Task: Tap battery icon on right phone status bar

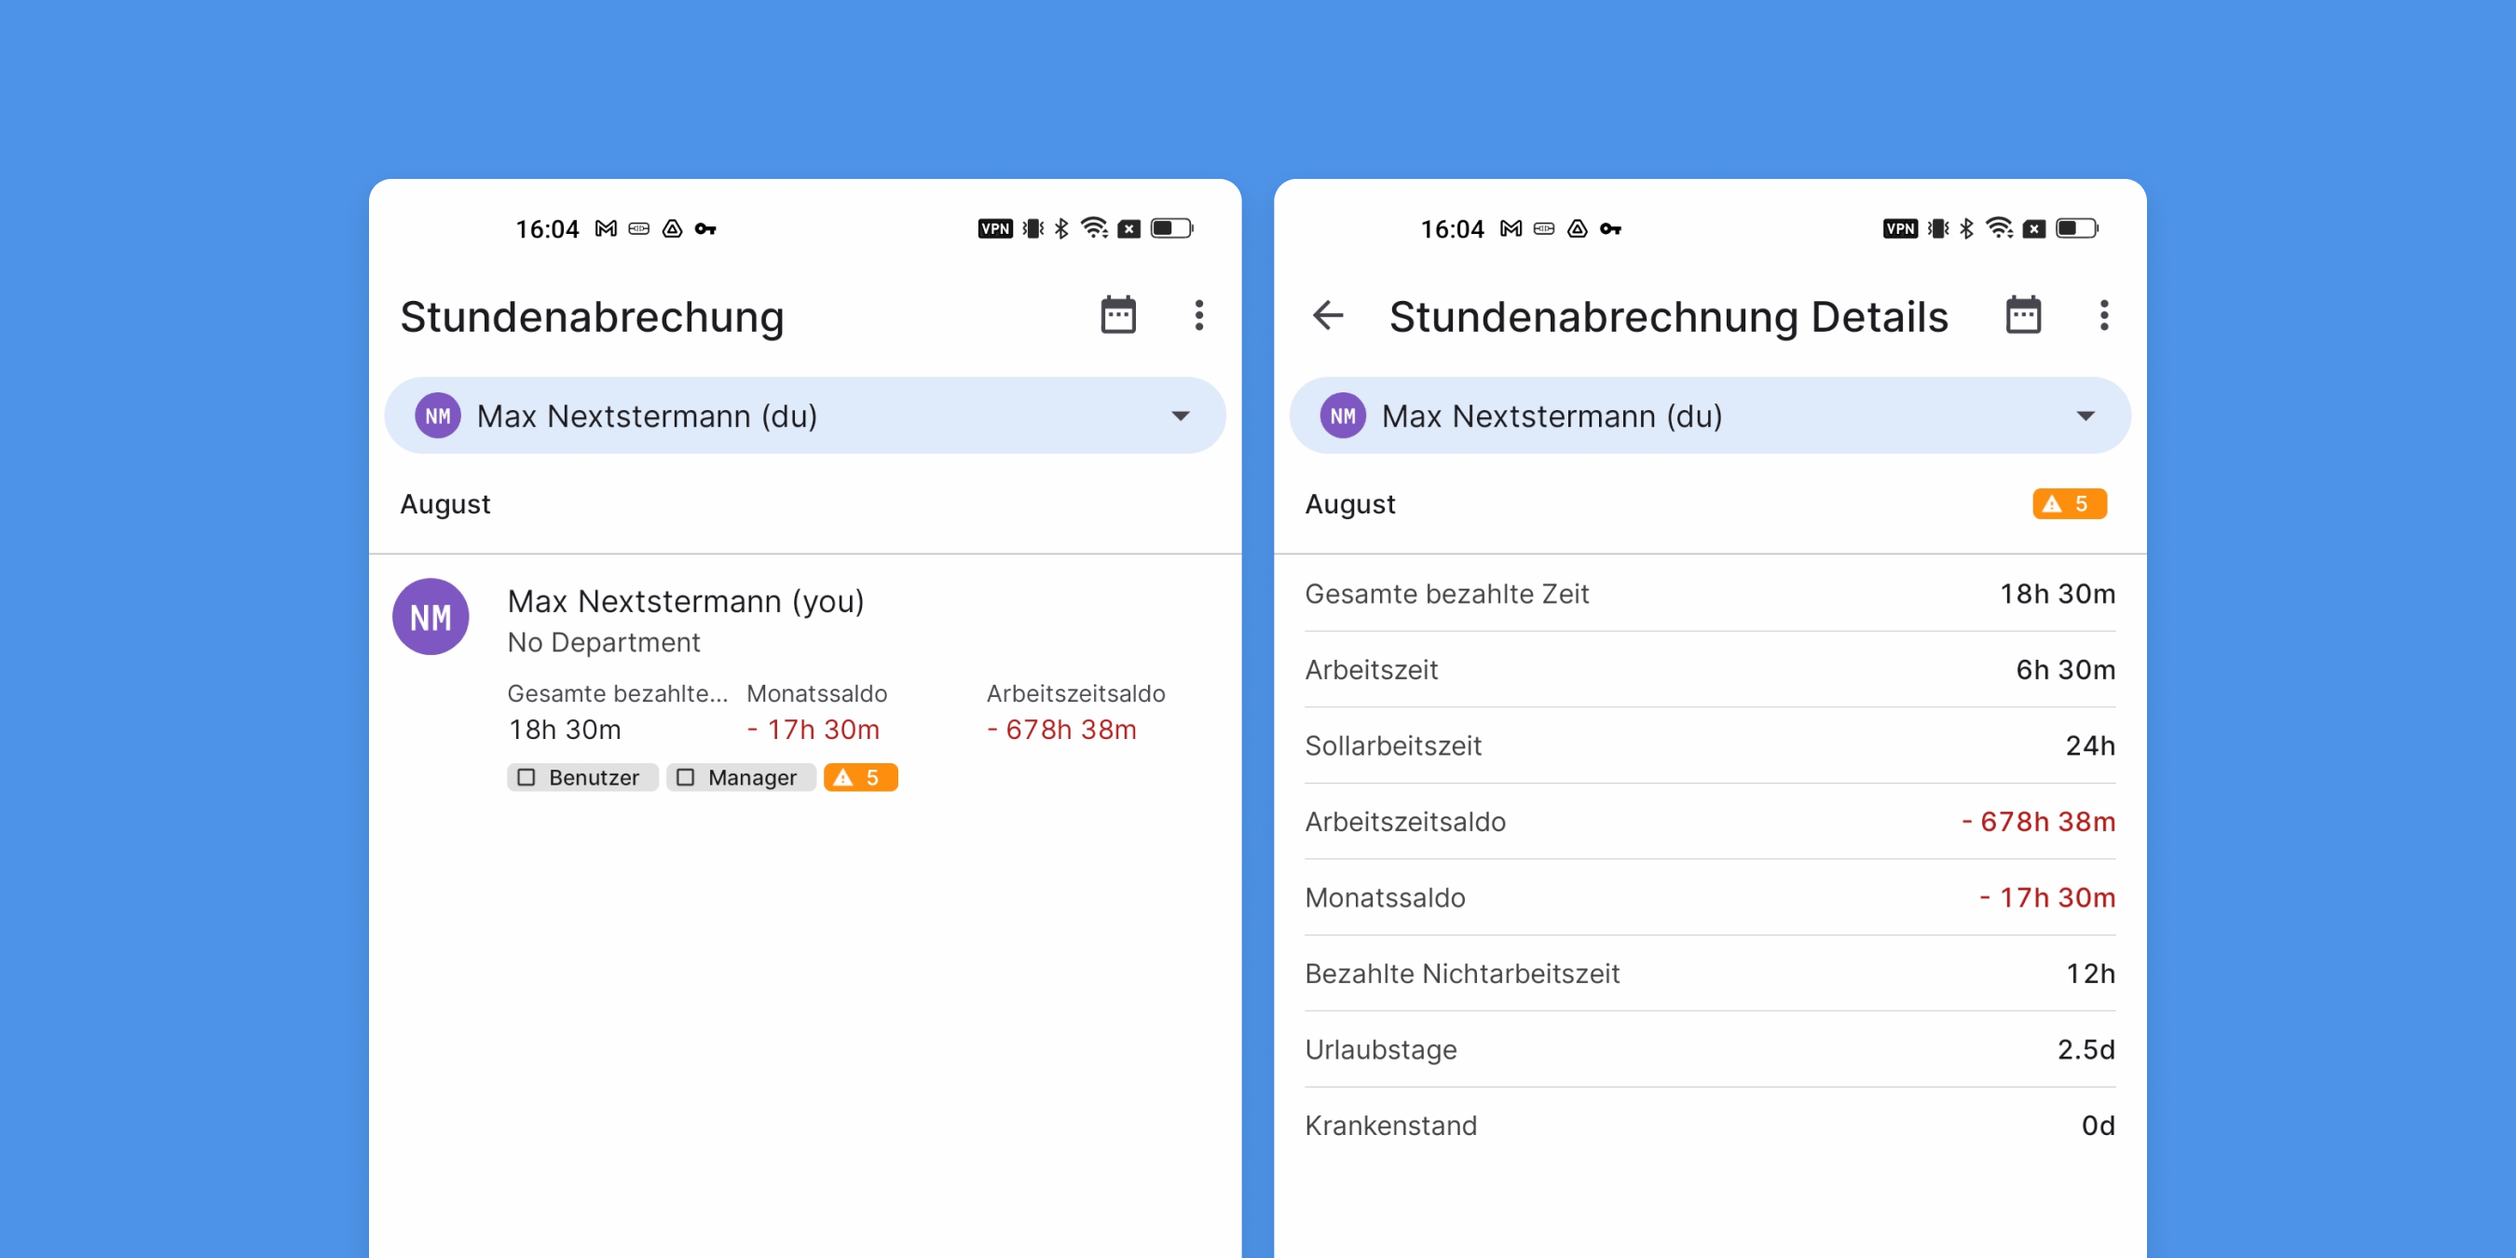Action: point(2077,228)
